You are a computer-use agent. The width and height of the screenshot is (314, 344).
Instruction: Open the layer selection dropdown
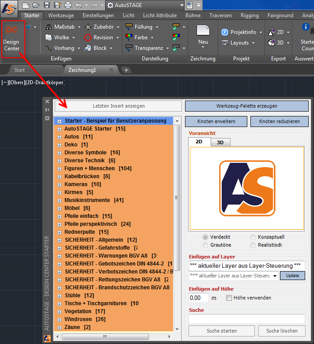(x=275, y=276)
